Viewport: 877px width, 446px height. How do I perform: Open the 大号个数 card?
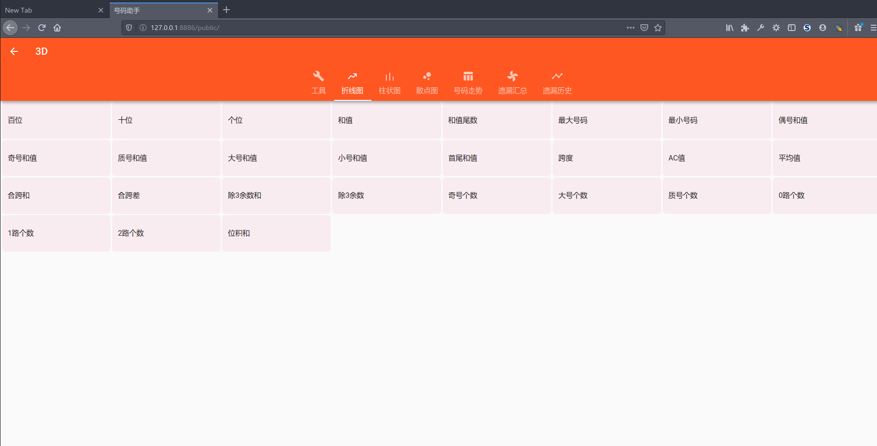606,195
